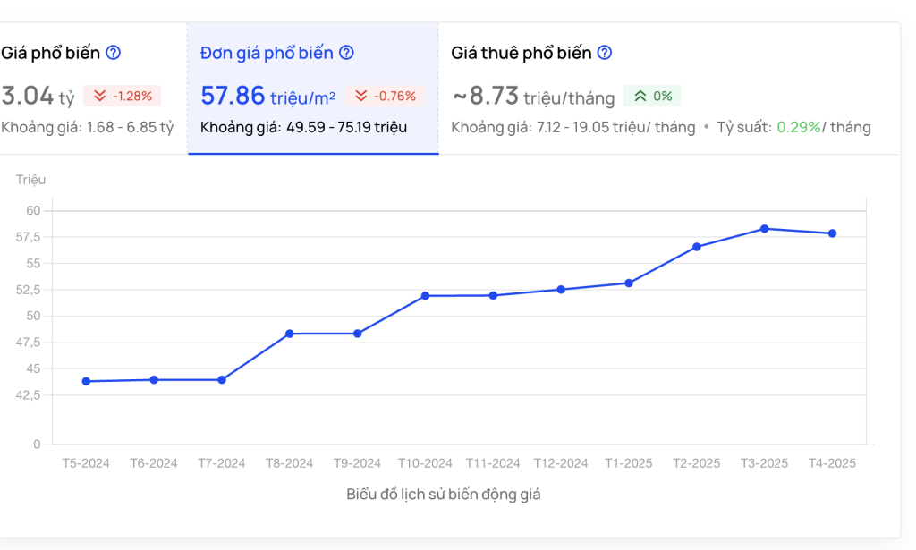Click the ~8.73 triệu/tháng value

[x=533, y=96]
